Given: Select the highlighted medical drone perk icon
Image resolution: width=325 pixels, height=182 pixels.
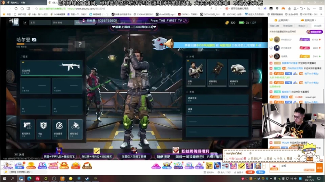Looking at the screenshot, I should (75, 129).
